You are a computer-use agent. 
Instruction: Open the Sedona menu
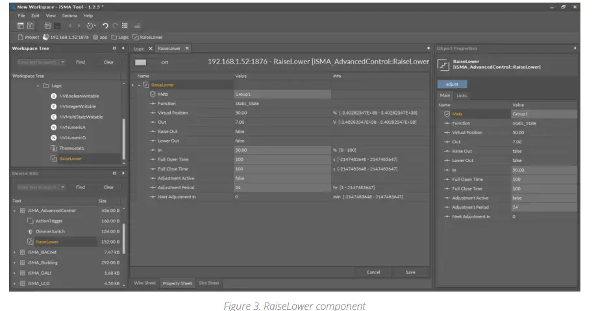click(x=69, y=16)
